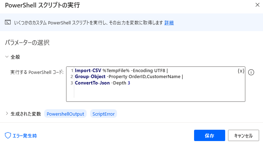The height and width of the screenshot is (146, 263).
Task: Select the ScriptError variable chip
Action: (104, 114)
